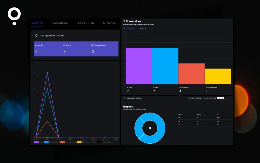The image size is (260, 163).
Task: Refresh the Overview stats with the reload icon
Action: tap(36, 36)
